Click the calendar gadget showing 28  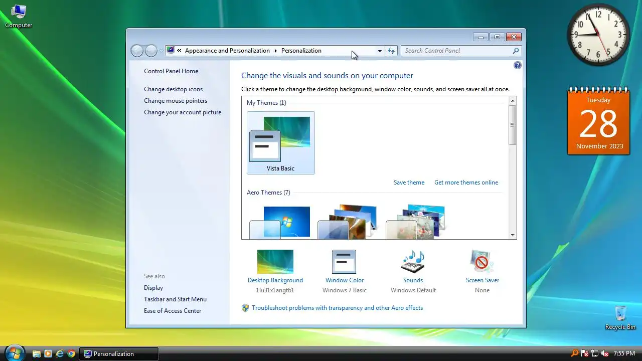[x=598, y=121]
